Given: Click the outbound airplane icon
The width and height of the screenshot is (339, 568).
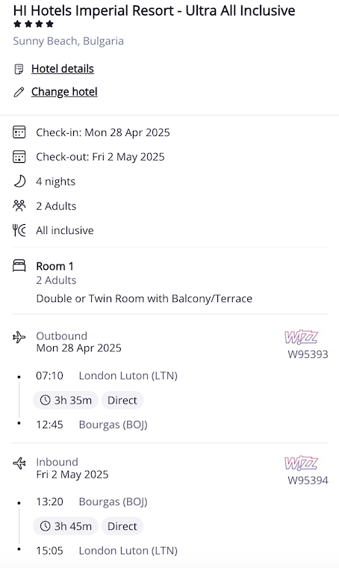Looking at the screenshot, I should (19, 337).
